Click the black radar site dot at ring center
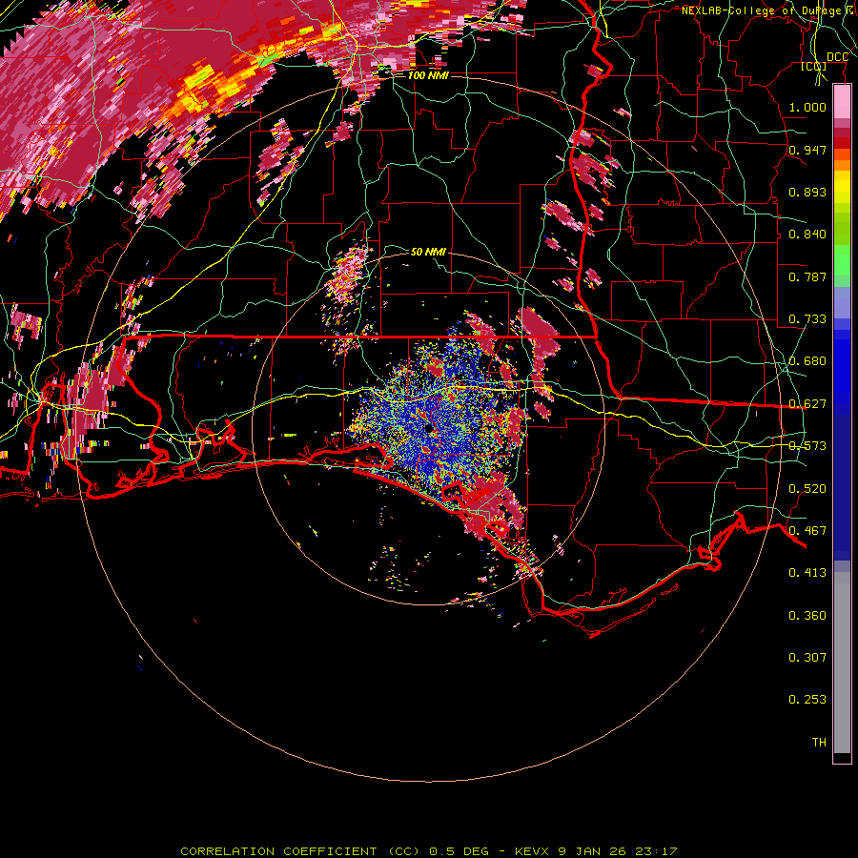This screenshot has width=858, height=858. coord(428,427)
